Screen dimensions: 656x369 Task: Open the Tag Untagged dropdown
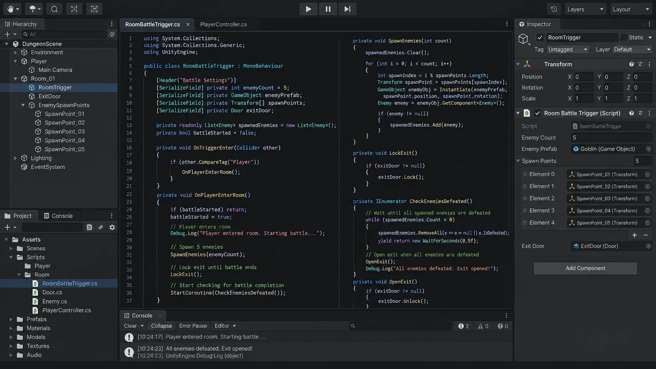tap(567, 49)
